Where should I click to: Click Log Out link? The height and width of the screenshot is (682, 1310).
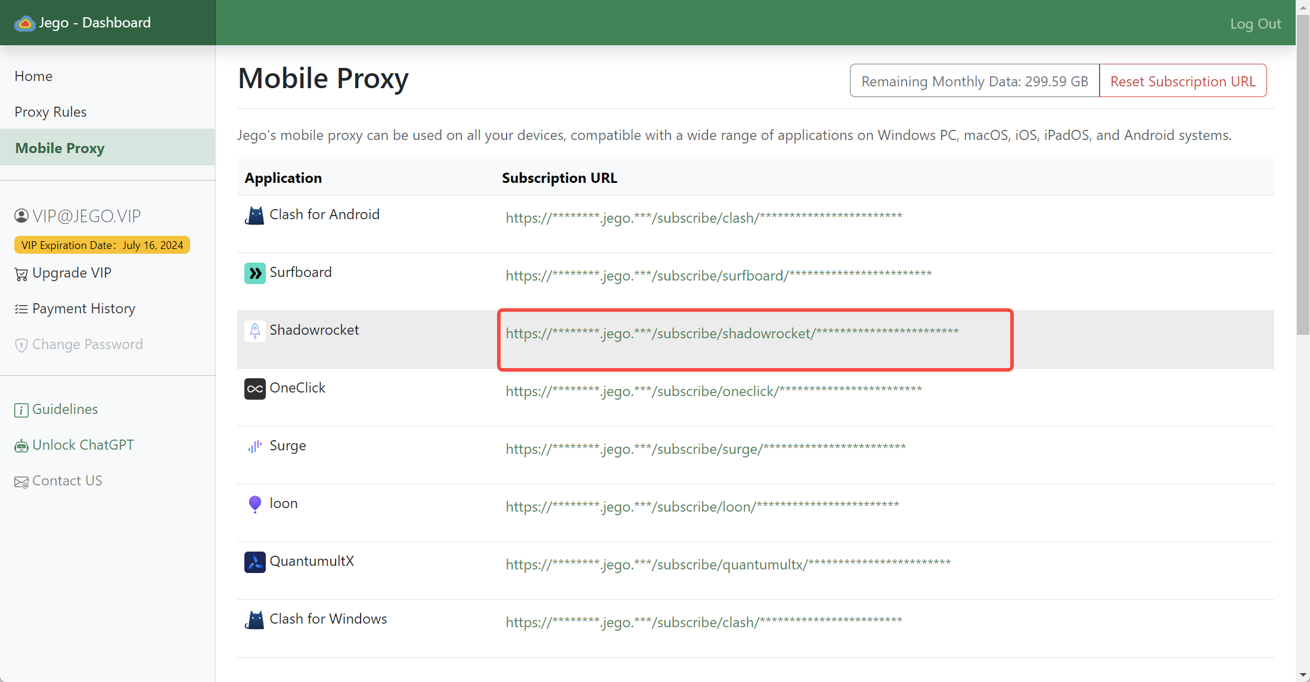coord(1255,24)
